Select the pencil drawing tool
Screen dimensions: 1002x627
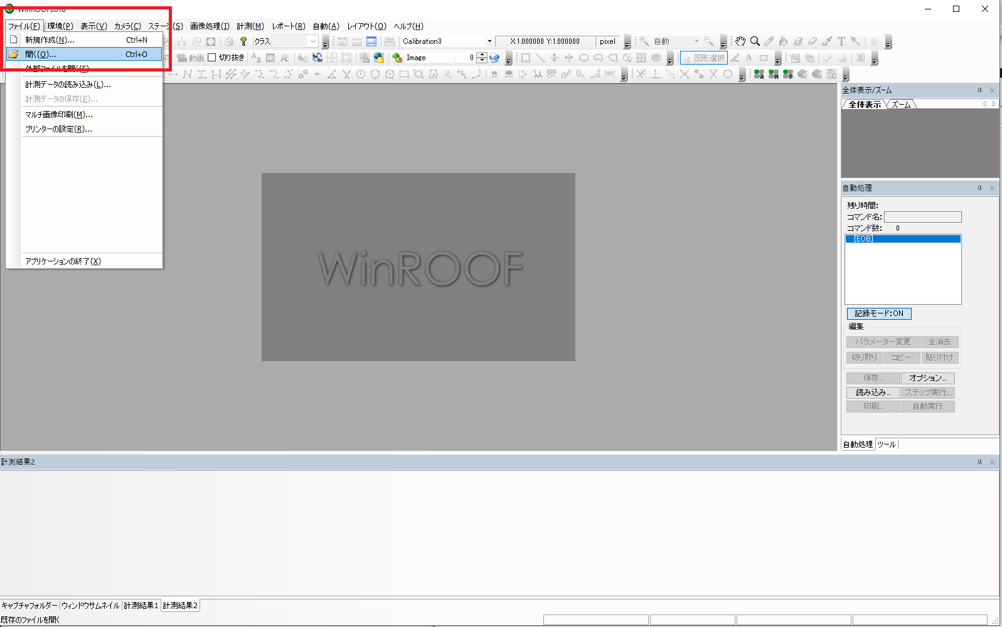coord(769,41)
